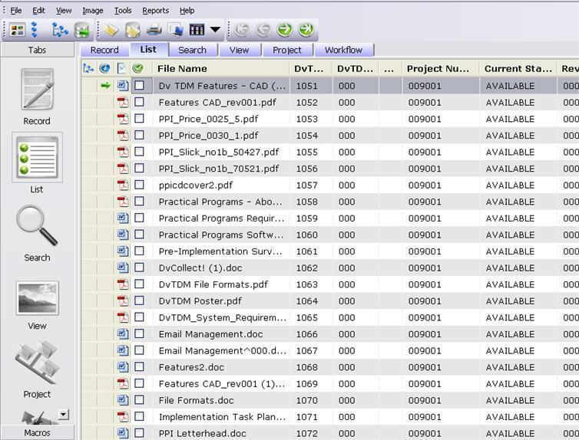The width and height of the screenshot is (579, 440).
Task: Click the green last record arrow
Action: tap(306, 30)
